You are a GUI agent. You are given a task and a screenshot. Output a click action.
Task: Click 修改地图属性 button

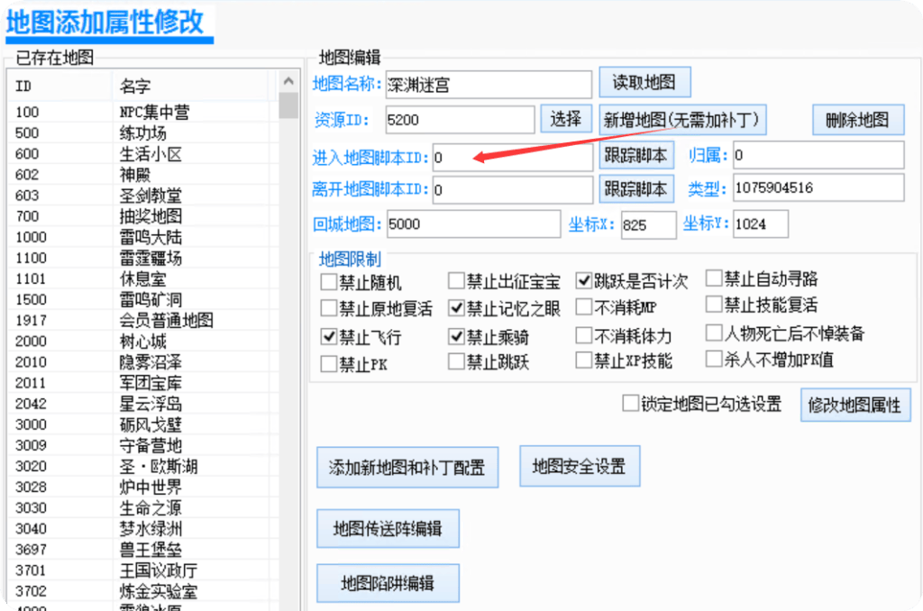tap(854, 406)
